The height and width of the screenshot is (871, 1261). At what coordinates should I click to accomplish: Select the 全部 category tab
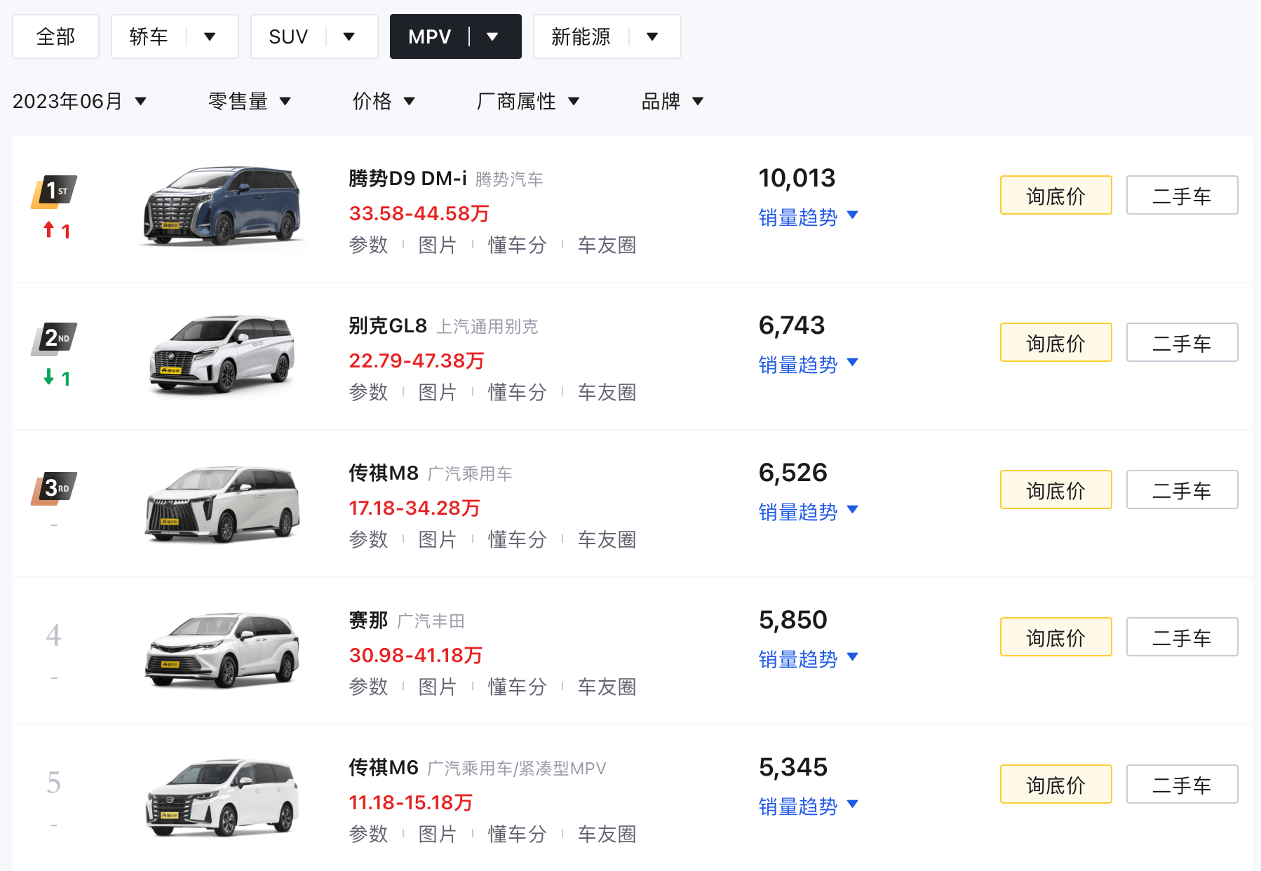[55, 36]
